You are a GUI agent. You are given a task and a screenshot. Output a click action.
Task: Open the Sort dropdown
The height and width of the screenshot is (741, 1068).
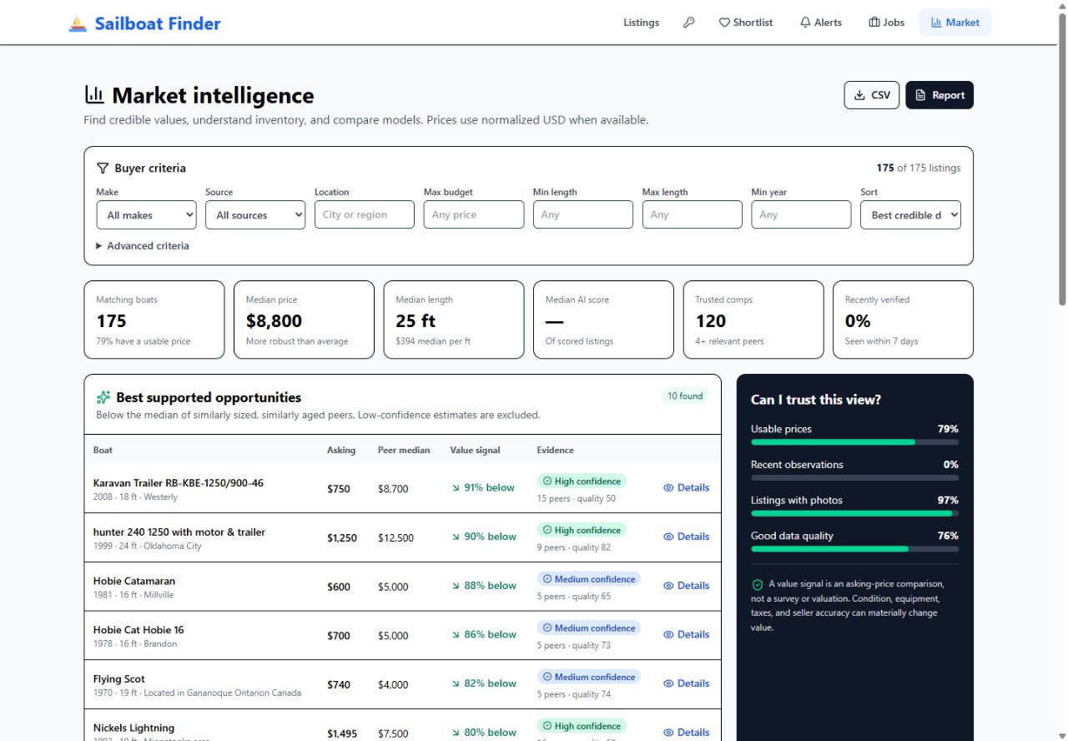pos(910,214)
